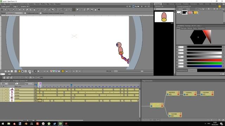The image size is (225, 126).
Task: Toggle the blue channel viewer button
Action: coord(56,71)
